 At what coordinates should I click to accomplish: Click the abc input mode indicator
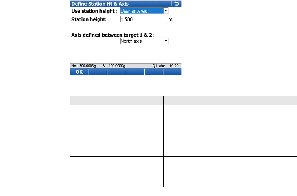point(162,66)
